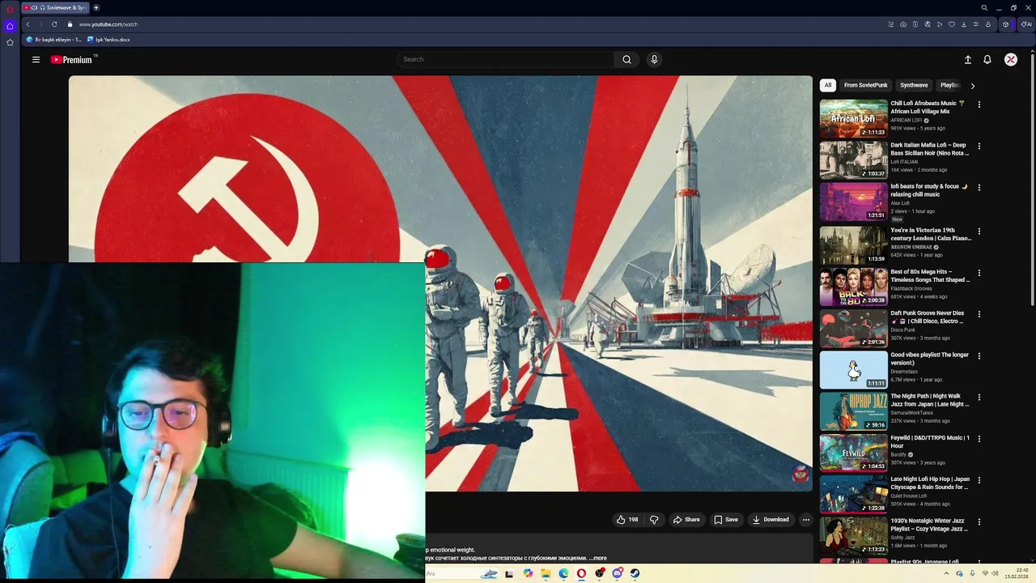Open AFRICAN LOFI channel link
This screenshot has height=583, width=1036.
(x=906, y=120)
